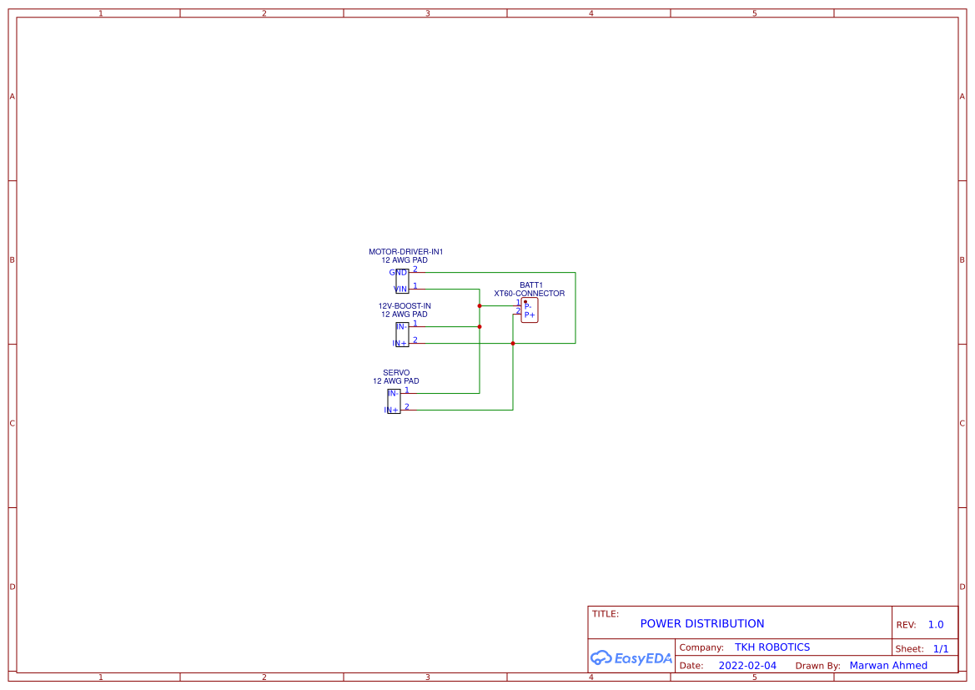Image resolution: width=975 pixels, height=690 pixels.
Task: Click the junction dot below BATT1
Action: pos(513,343)
